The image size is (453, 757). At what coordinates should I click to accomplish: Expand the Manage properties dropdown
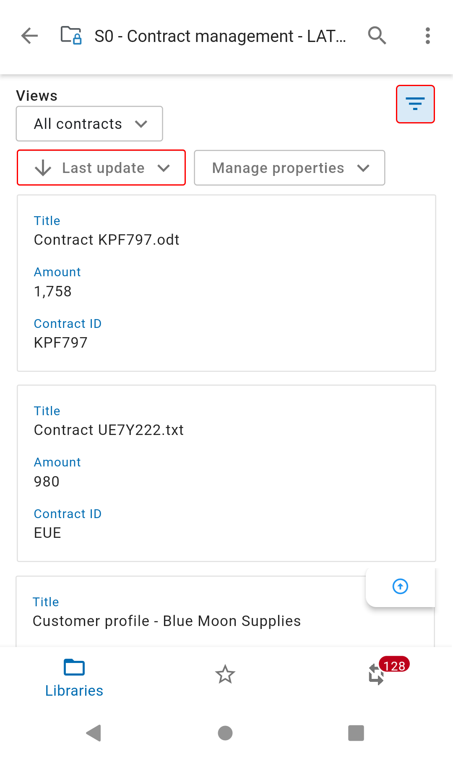pyautogui.click(x=289, y=168)
